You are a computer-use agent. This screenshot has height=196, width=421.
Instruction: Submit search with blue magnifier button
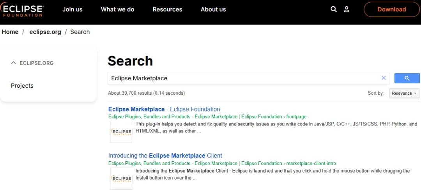click(407, 78)
